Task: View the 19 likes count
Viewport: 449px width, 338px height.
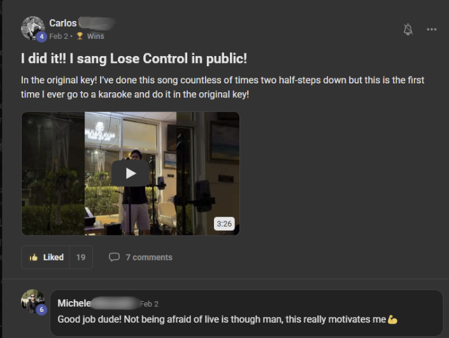Action: pos(81,257)
